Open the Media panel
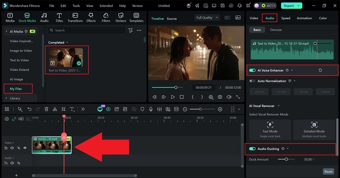The width and height of the screenshot is (340, 178). [x=10, y=17]
